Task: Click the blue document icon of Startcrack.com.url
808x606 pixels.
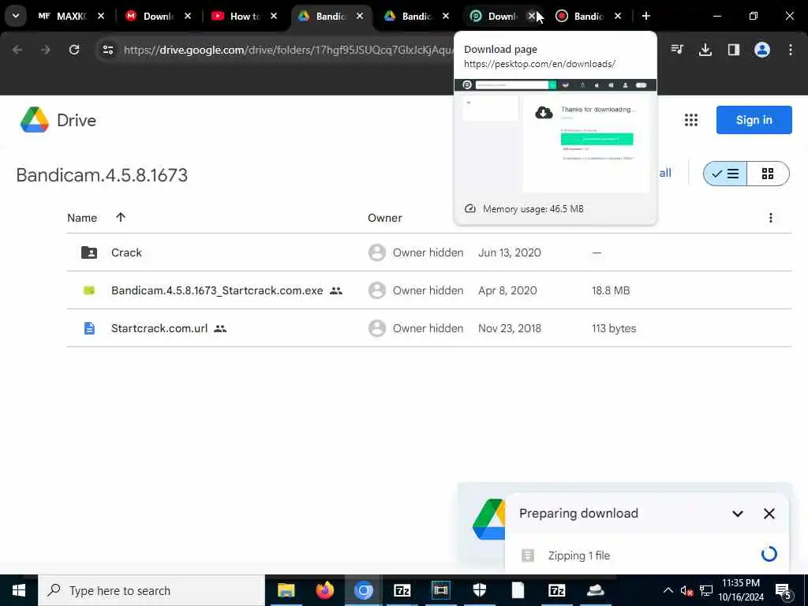Action: click(89, 328)
